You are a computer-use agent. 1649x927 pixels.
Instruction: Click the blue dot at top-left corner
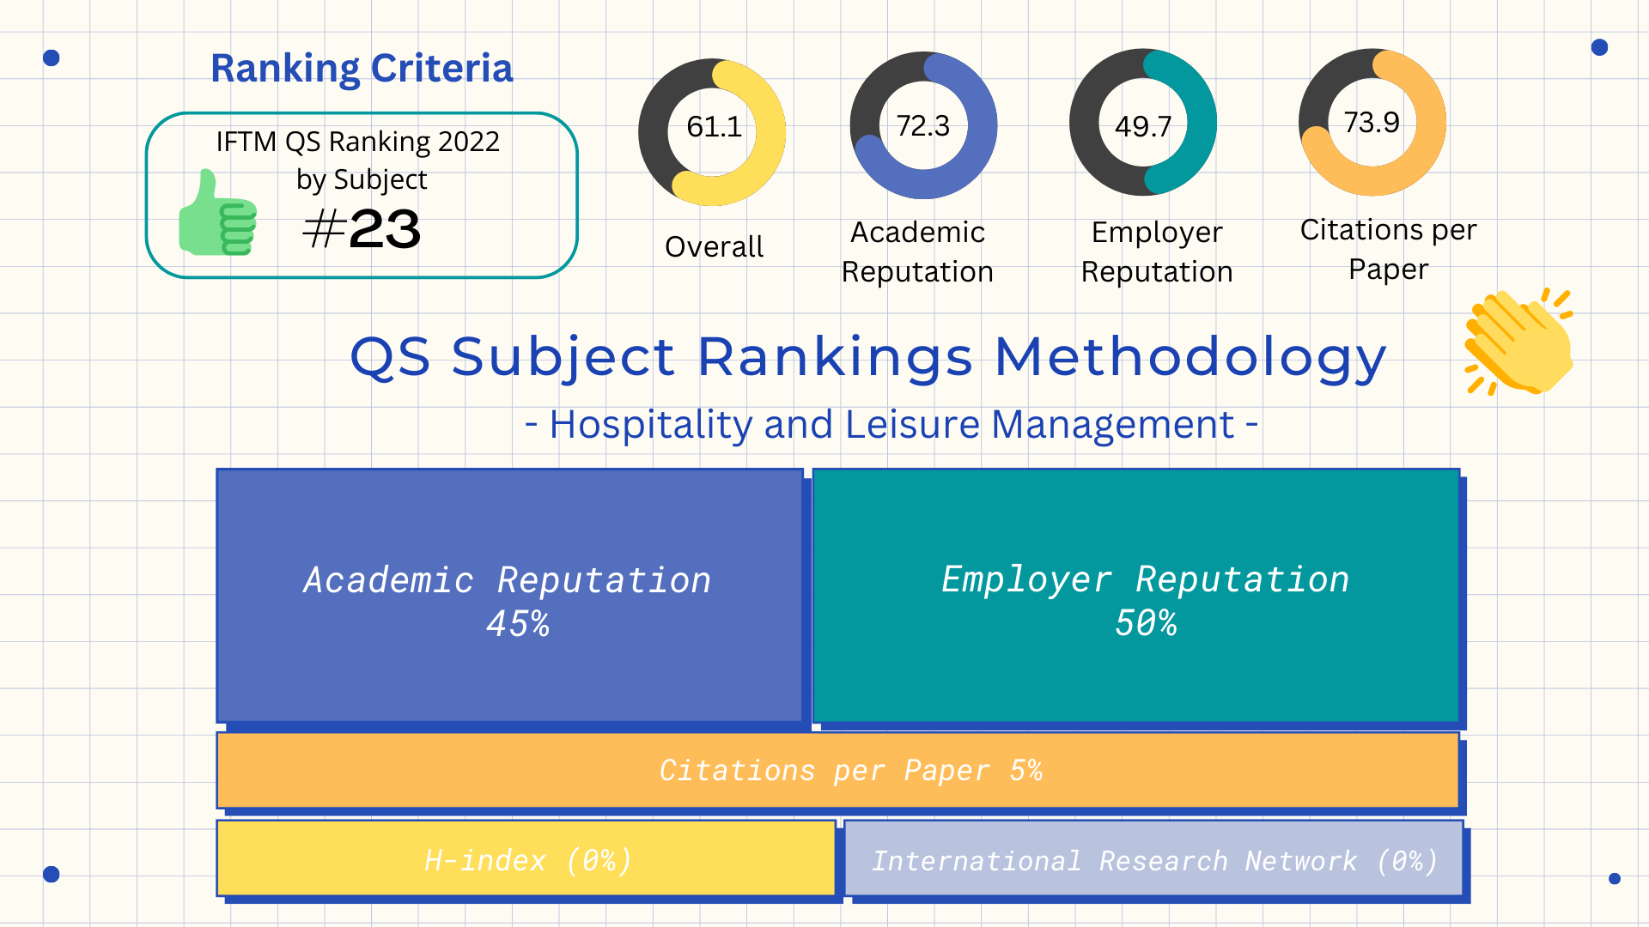point(52,58)
